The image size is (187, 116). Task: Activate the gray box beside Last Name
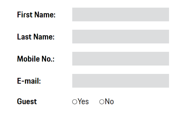pos(120,37)
